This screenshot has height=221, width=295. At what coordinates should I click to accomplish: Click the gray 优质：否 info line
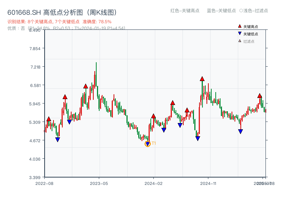(66, 28)
